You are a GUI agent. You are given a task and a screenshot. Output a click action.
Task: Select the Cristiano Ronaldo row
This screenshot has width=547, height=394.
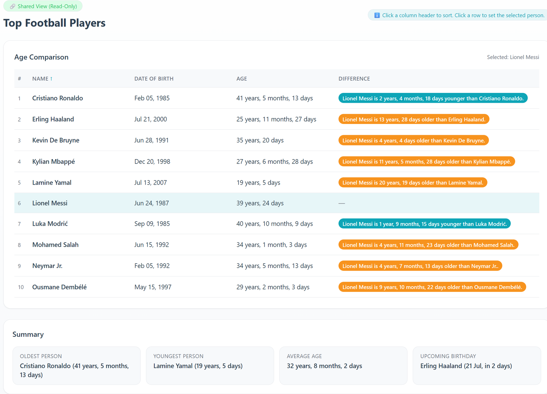277,98
